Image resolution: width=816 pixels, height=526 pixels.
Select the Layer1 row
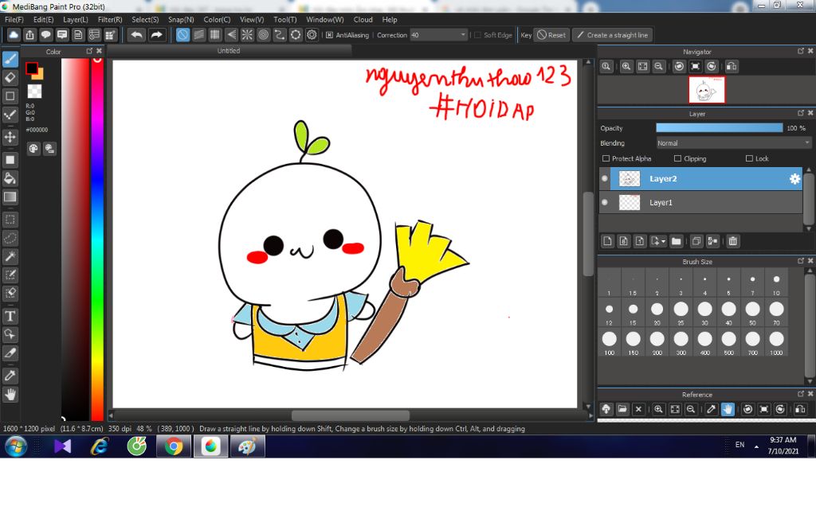tap(700, 203)
